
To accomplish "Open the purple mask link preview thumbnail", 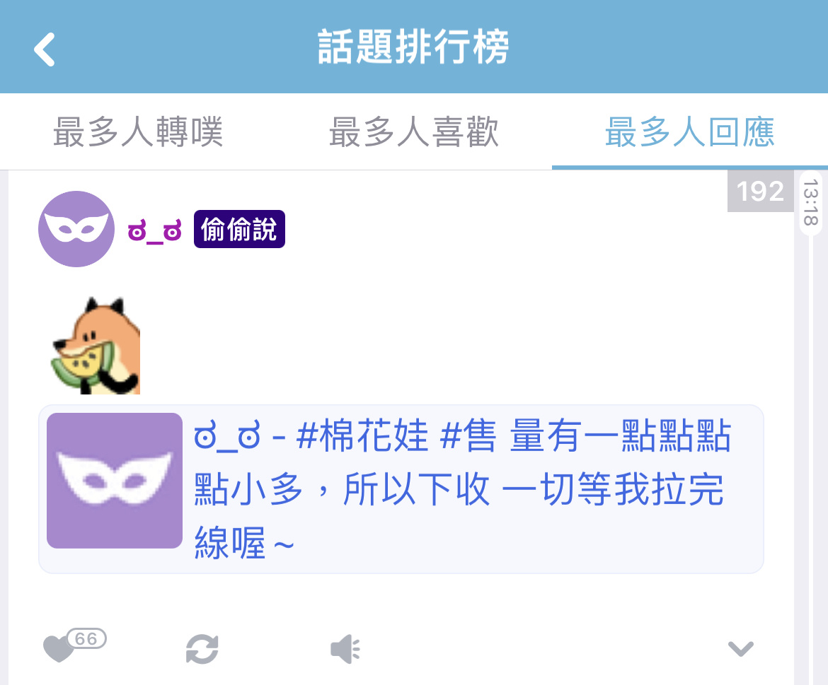I will click(x=115, y=481).
